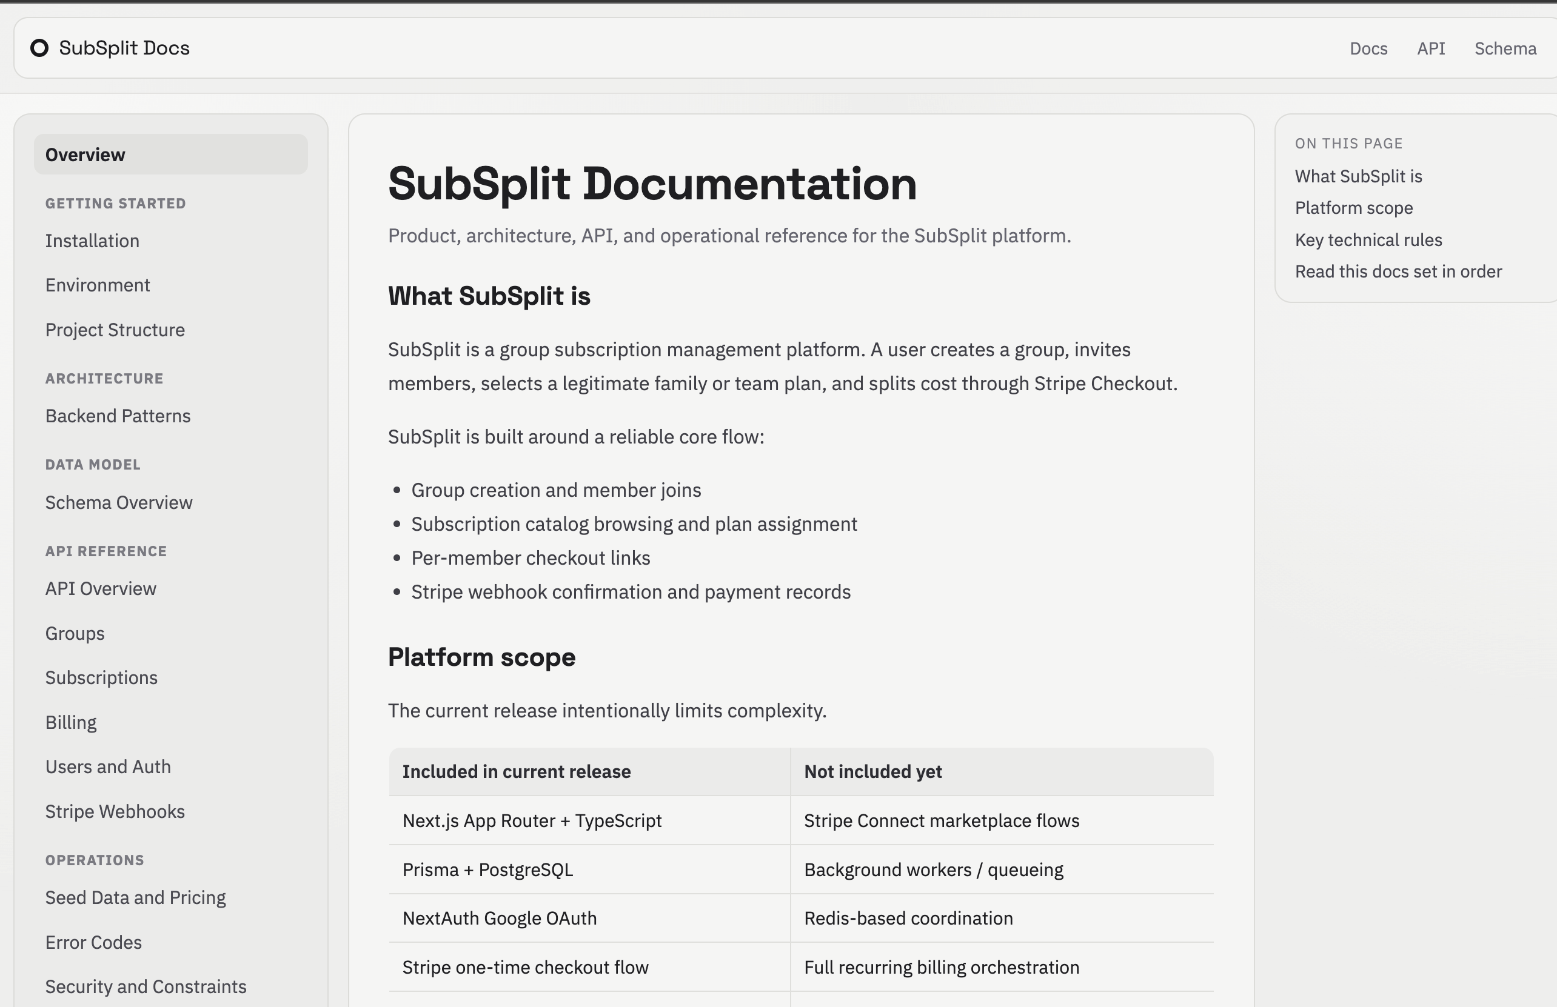Select Overview in the sidebar

pyautogui.click(x=85, y=155)
